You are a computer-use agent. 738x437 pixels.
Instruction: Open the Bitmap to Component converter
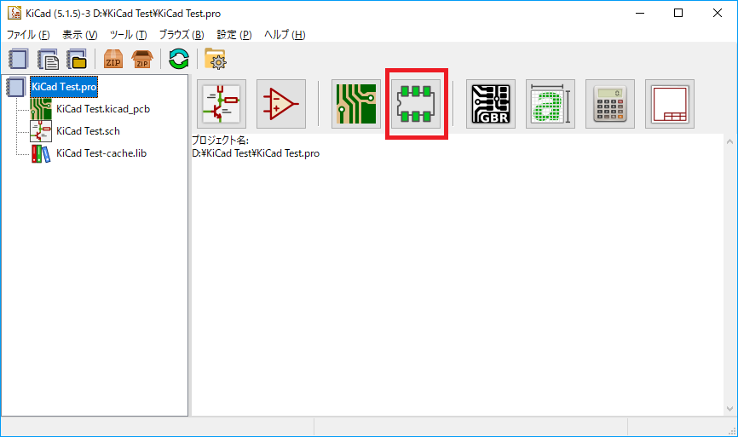click(x=551, y=104)
